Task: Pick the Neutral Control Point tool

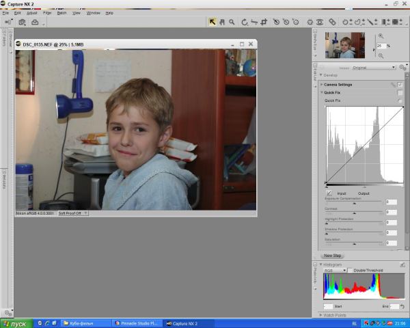Action: click(286, 23)
